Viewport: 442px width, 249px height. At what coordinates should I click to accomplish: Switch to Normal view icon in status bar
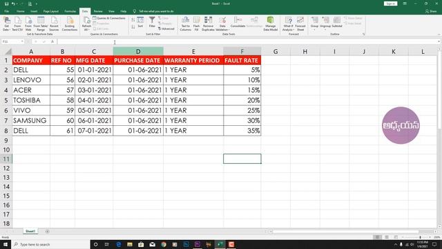[377, 237]
